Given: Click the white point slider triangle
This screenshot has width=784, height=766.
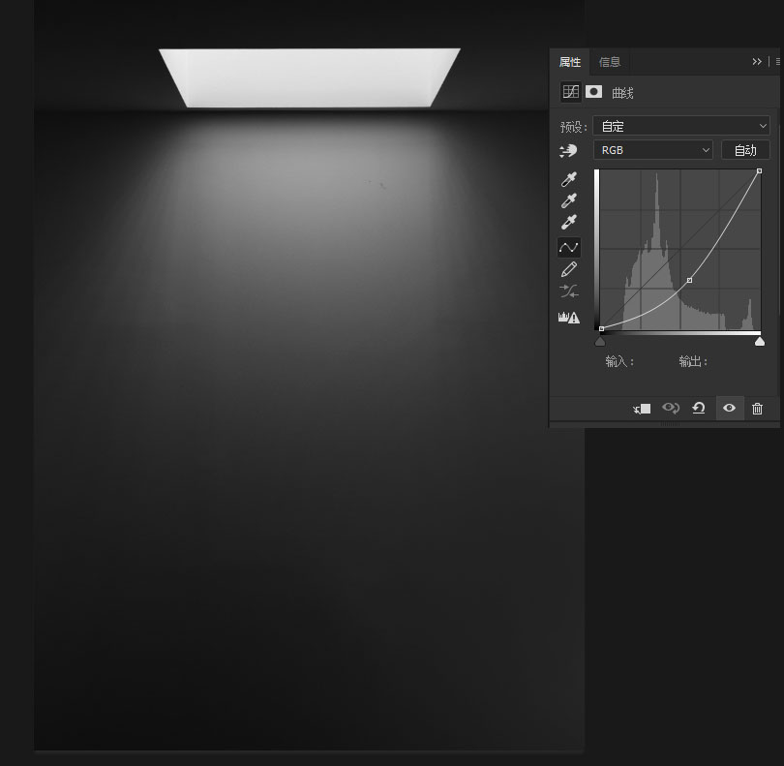Looking at the screenshot, I should click(760, 341).
